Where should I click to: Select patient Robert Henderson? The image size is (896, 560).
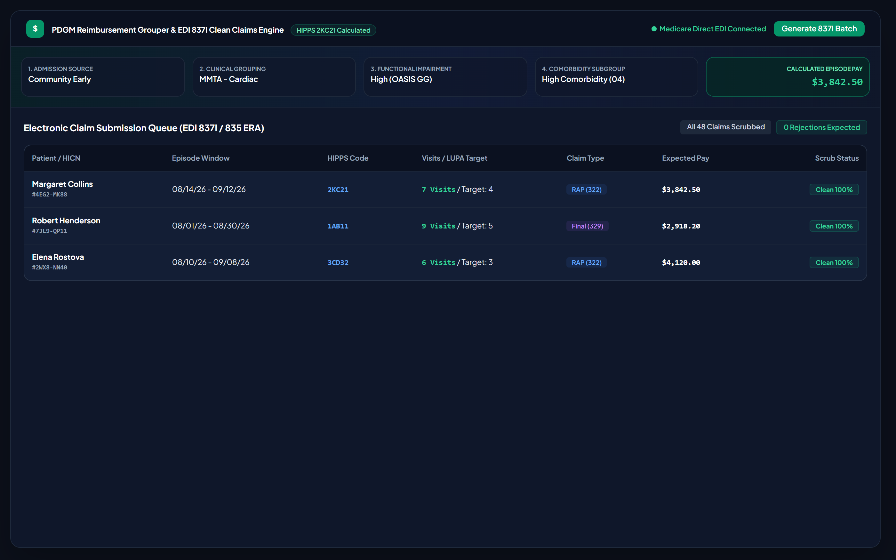(66, 221)
